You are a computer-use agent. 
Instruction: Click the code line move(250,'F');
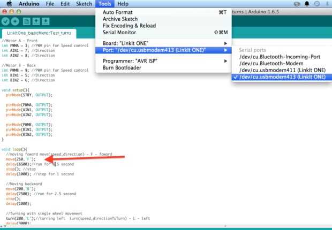pyautogui.click(x=21, y=159)
